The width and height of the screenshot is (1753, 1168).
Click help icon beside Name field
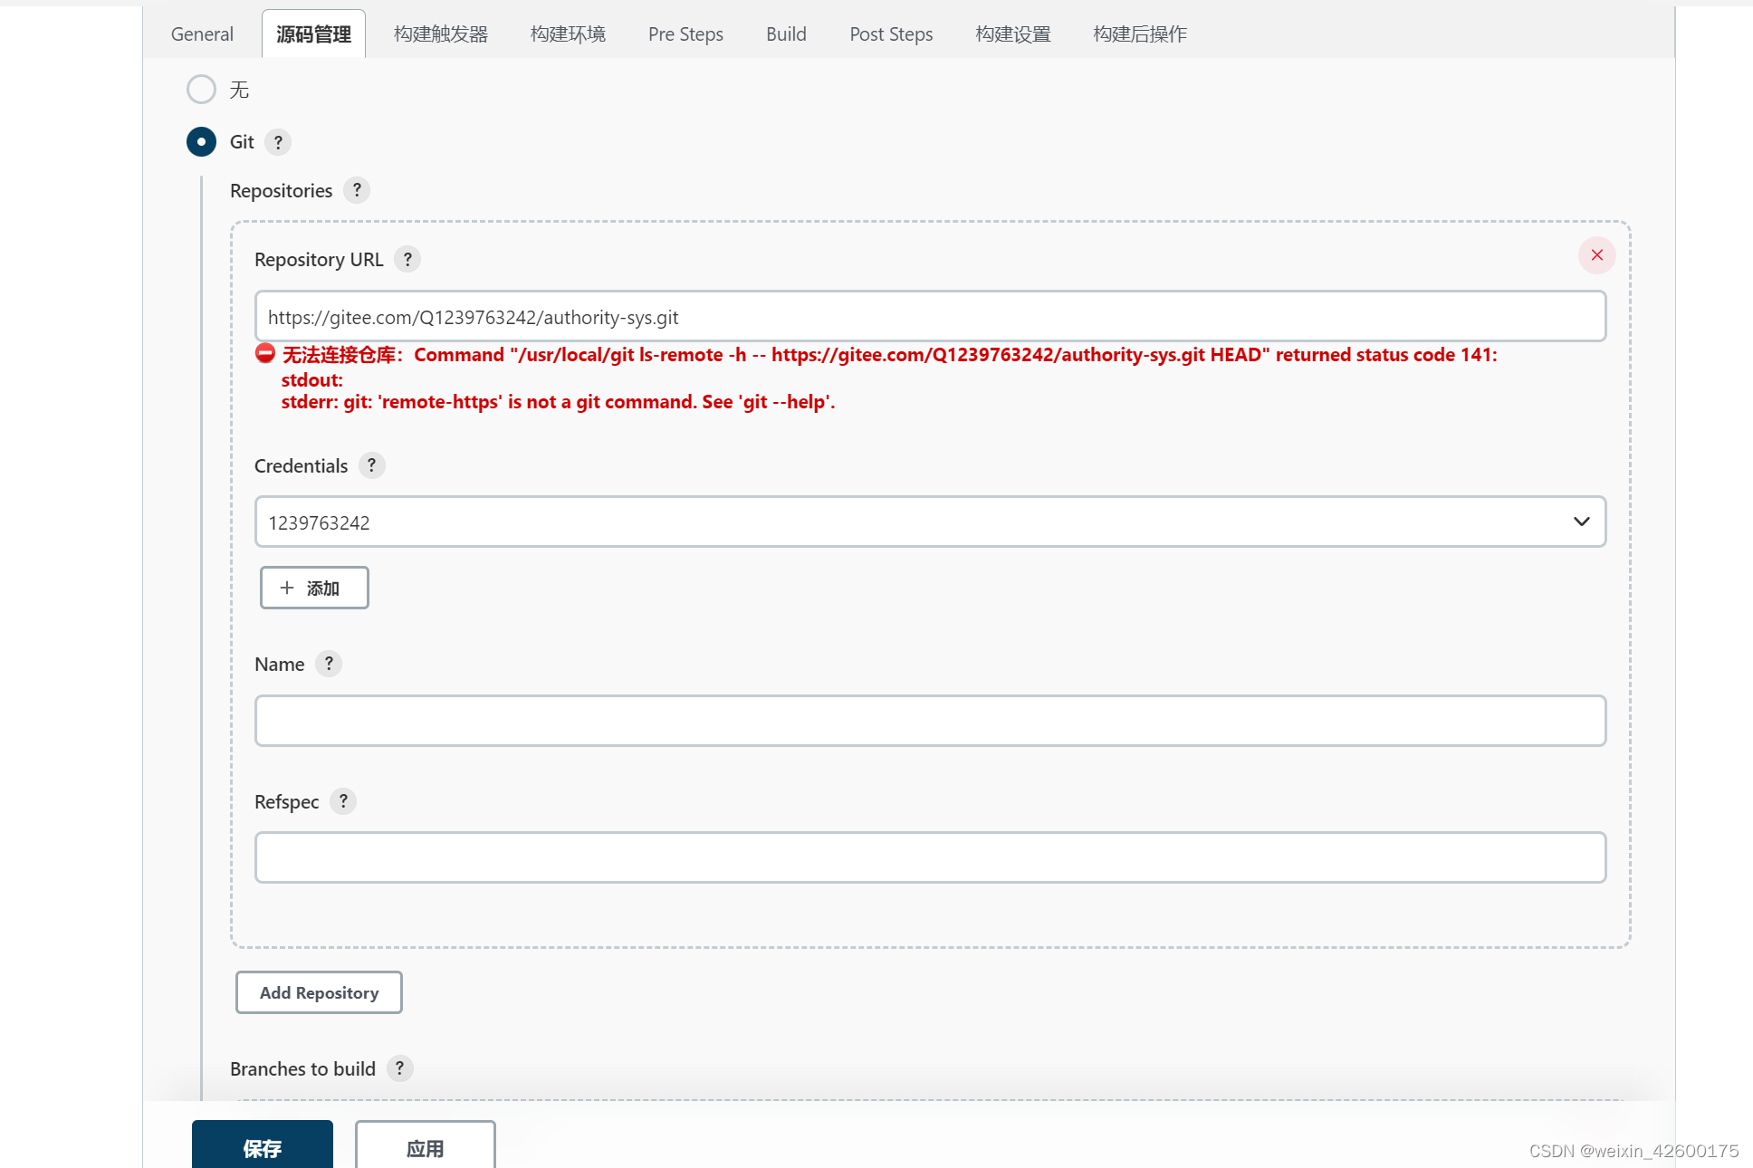(329, 664)
